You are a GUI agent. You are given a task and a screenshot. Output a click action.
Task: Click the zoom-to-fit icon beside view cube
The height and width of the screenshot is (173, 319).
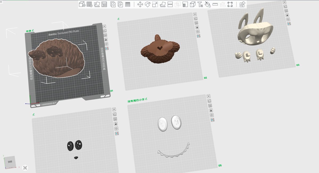(x=25, y=167)
